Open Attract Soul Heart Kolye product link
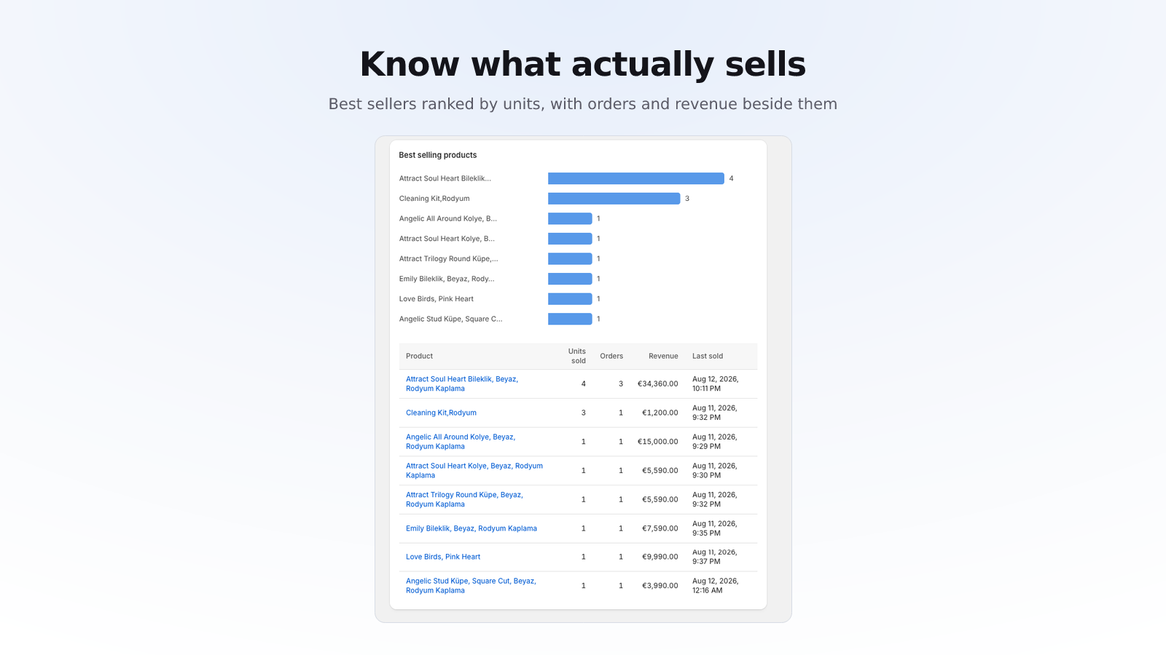 point(474,470)
